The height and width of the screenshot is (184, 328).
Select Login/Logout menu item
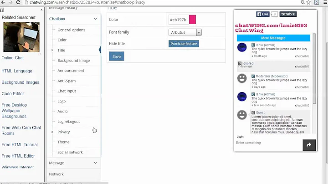point(69,122)
